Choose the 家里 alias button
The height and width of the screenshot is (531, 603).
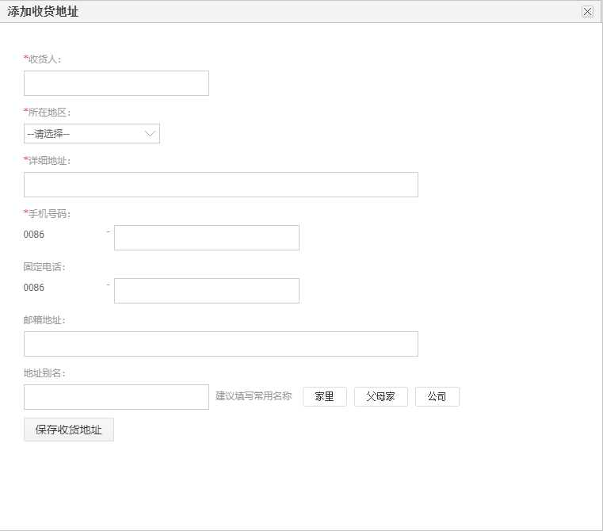pos(325,397)
